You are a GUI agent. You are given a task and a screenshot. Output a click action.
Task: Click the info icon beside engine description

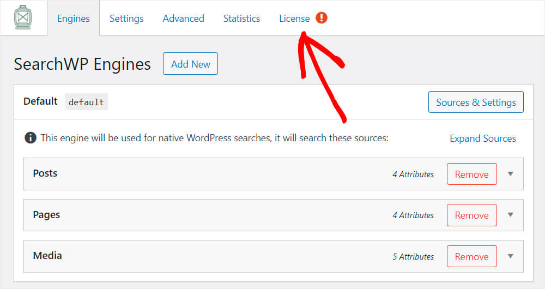31,138
